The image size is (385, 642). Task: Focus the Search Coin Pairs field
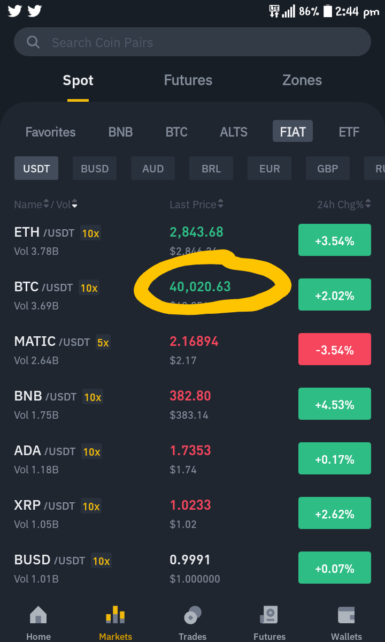192,42
